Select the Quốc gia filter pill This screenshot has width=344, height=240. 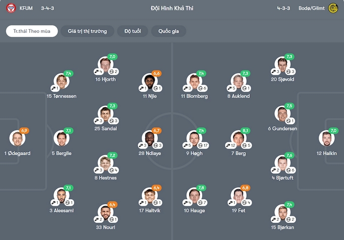tap(169, 31)
